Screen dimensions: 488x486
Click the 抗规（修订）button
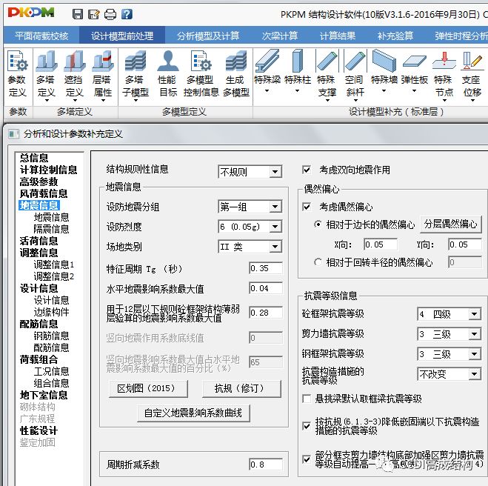click(241, 388)
